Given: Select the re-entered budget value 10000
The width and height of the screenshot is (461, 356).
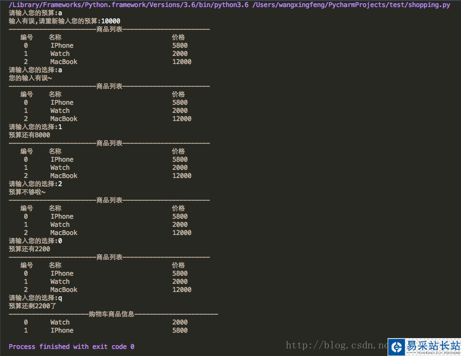Looking at the screenshot, I should [110, 21].
